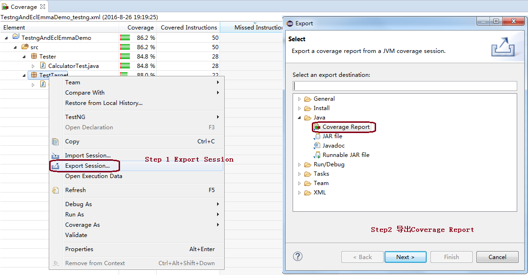Click the Tasks folder icon
528x275 pixels.
coord(308,174)
